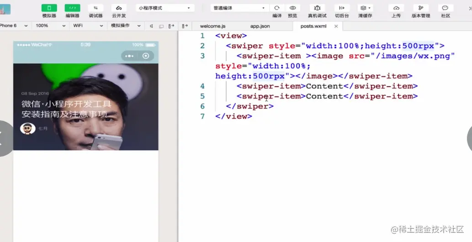This screenshot has height=242, width=472.
Task: Click dock-simulator icon left of the divider
Action: click(x=172, y=26)
